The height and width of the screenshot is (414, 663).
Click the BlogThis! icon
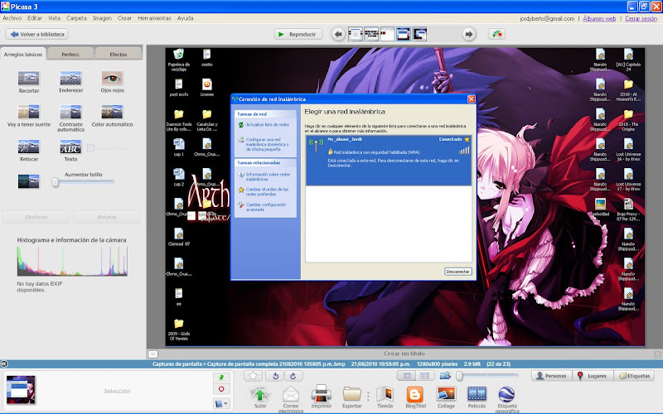tap(415, 394)
